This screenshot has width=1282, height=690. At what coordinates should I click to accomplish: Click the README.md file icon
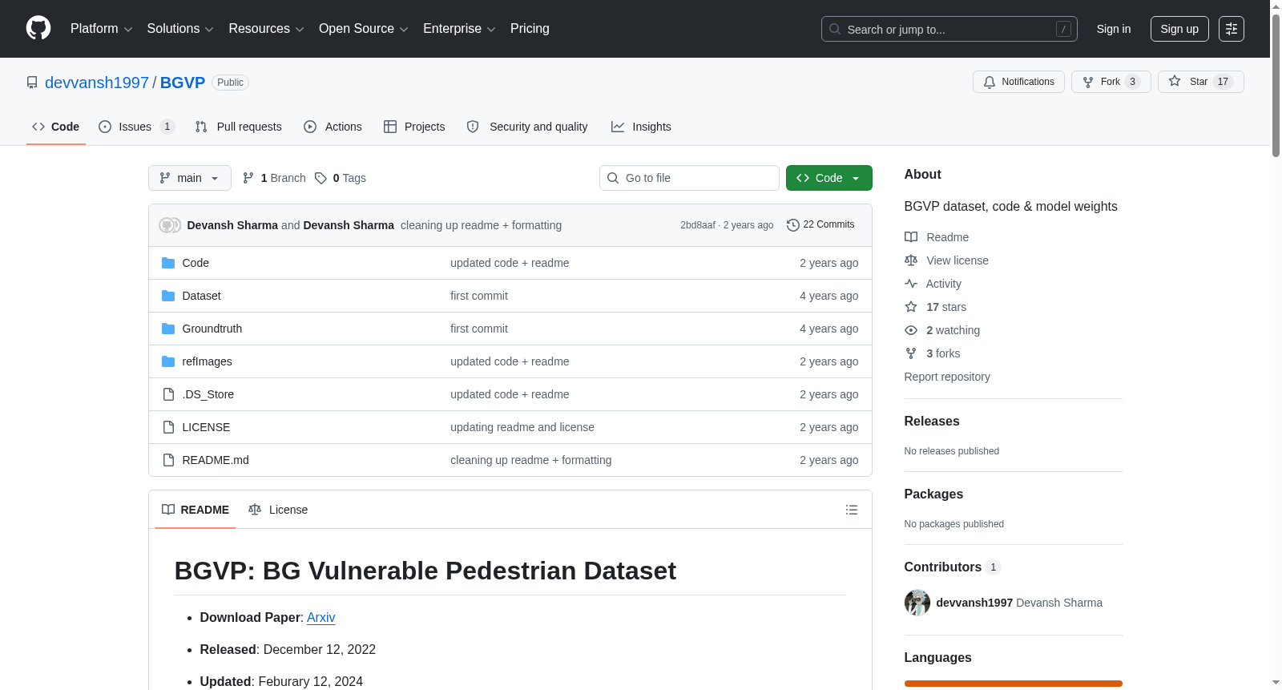pos(168,460)
